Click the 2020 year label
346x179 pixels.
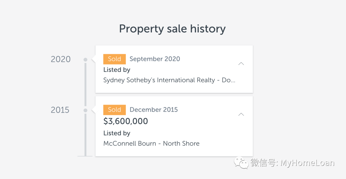61,59
